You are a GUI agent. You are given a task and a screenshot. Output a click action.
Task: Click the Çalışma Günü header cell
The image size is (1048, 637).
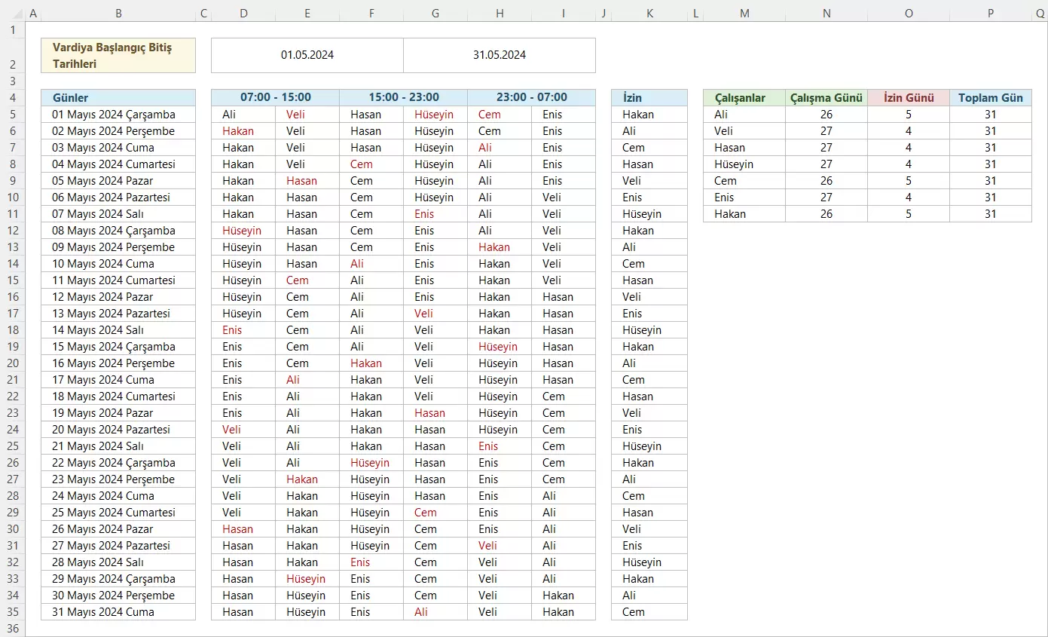(x=826, y=98)
